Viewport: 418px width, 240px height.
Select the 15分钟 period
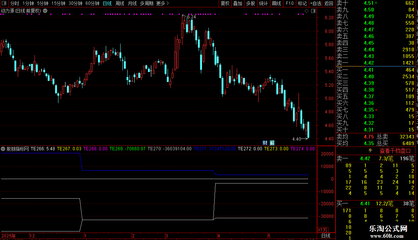point(58,3)
